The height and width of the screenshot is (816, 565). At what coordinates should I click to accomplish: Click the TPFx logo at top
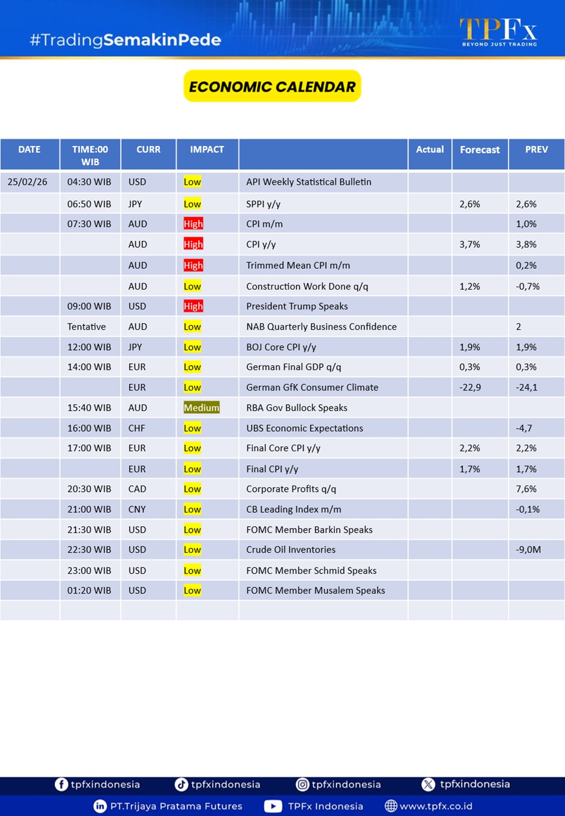click(498, 32)
